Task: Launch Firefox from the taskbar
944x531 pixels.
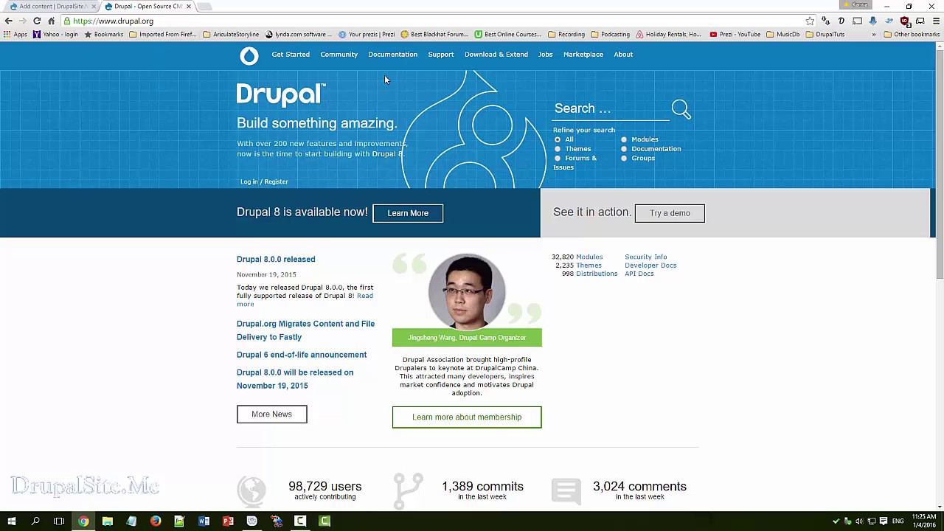Action: [x=156, y=521]
